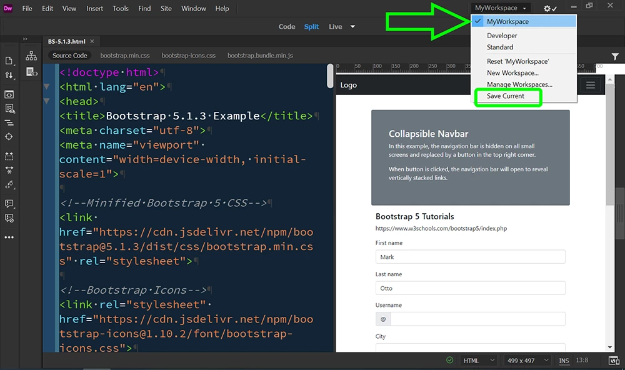
Task: Select New Workspace... menu entry
Action: click(524, 73)
